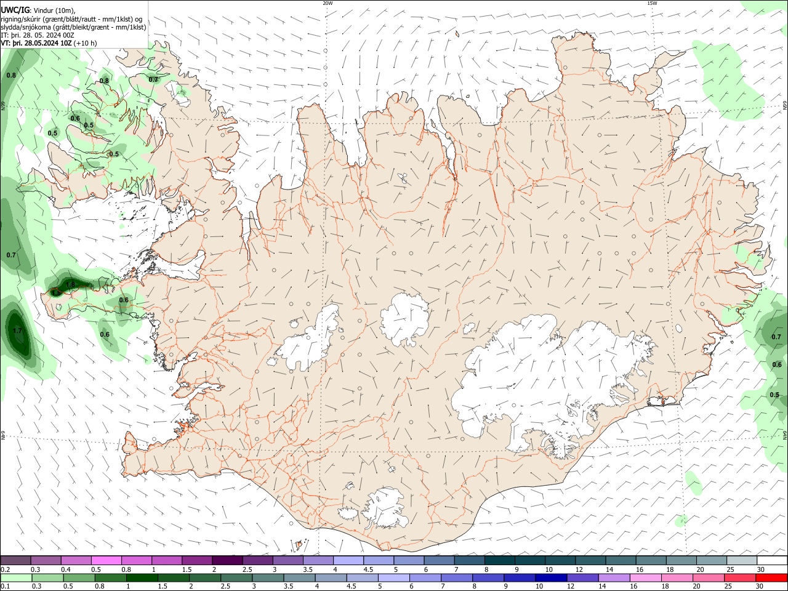Click the 1.7 precipitation value offshore west
The height and width of the screenshot is (591, 788).
click(17, 331)
